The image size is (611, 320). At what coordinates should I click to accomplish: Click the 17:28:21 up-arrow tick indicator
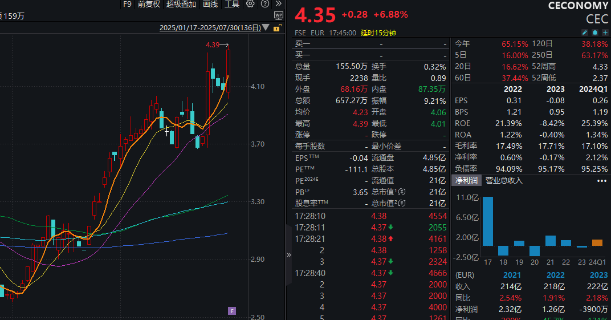click(x=390, y=238)
